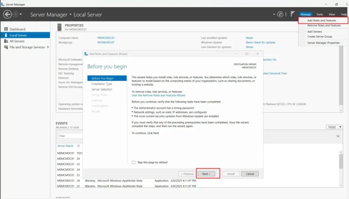Select Before You Begin wizard step
The height and width of the screenshot is (199, 349).
pyautogui.click(x=107, y=79)
